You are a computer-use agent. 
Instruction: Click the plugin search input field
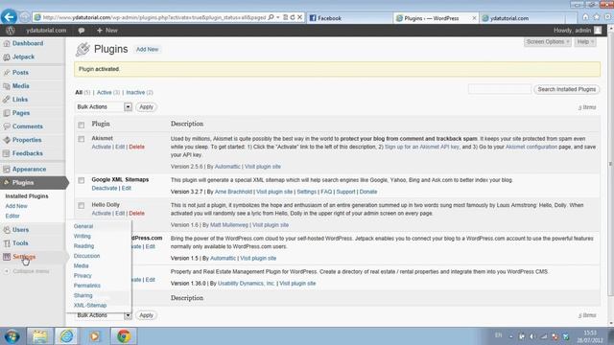point(500,89)
